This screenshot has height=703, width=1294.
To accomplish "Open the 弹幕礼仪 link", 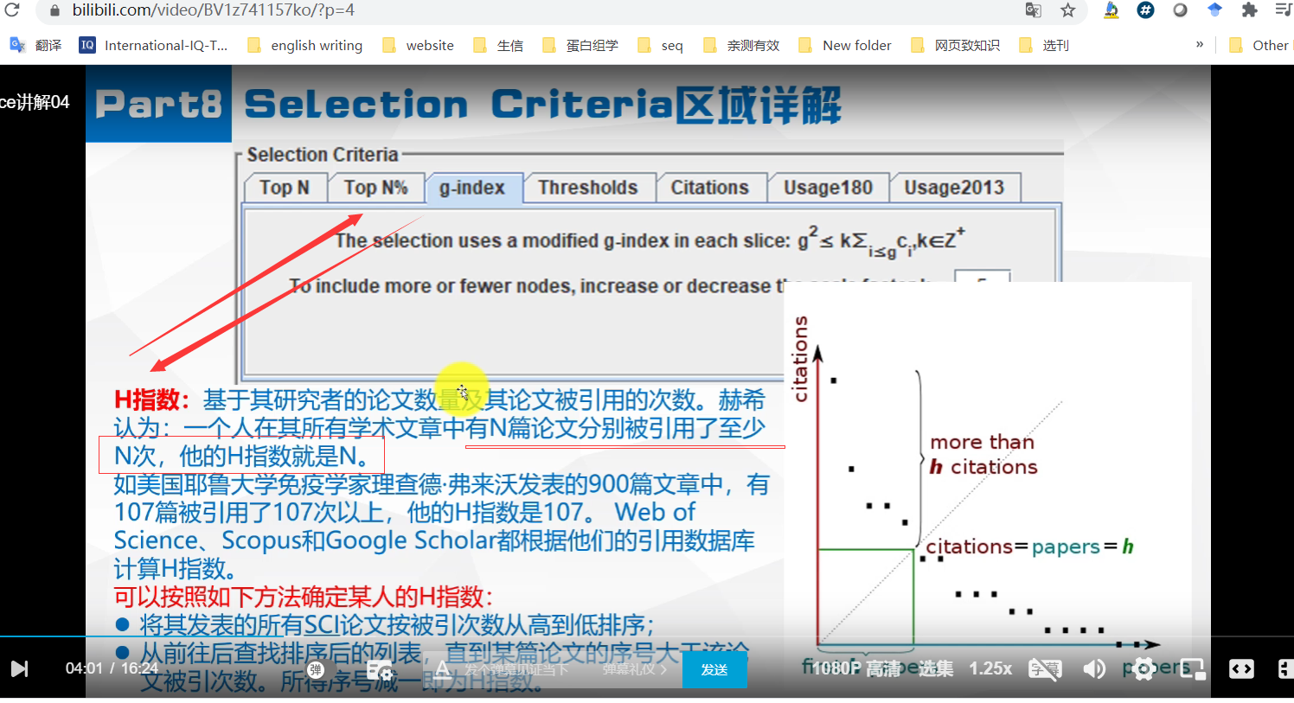I will (x=635, y=669).
